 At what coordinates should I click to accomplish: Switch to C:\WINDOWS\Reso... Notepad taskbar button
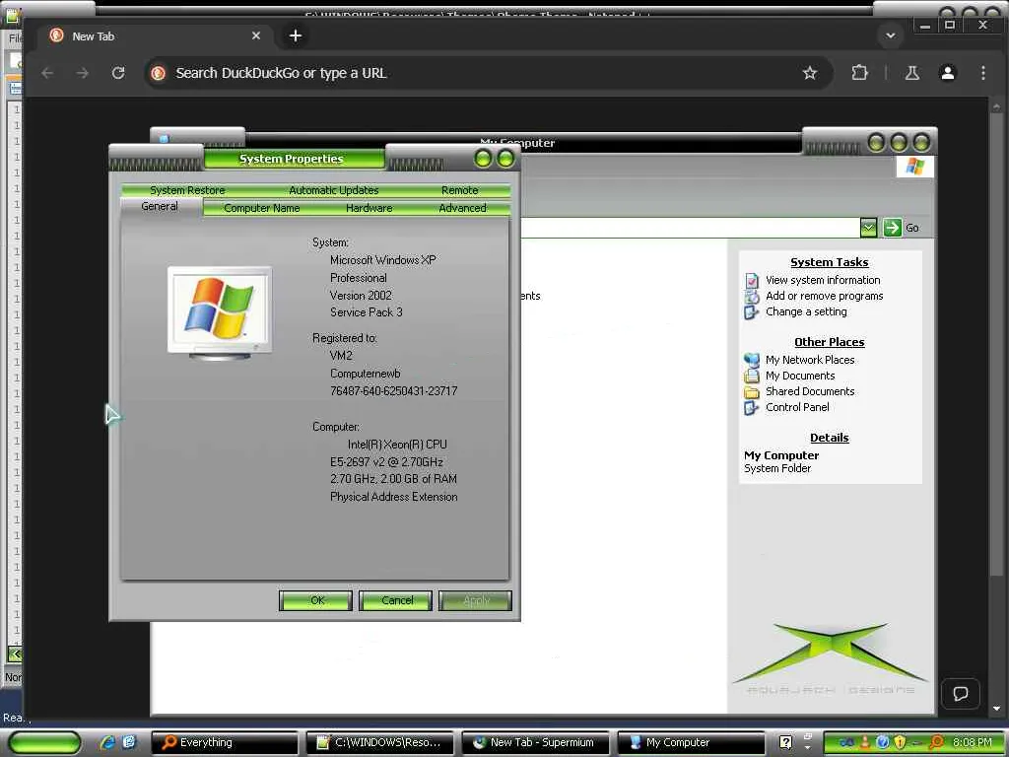pos(379,742)
